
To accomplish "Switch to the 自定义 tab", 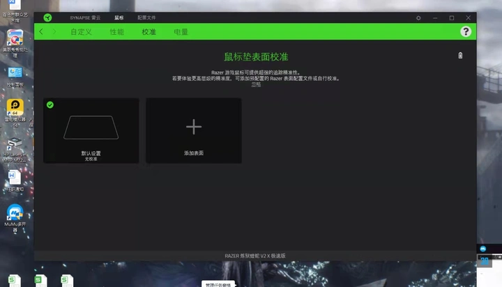I will [x=82, y=31].
